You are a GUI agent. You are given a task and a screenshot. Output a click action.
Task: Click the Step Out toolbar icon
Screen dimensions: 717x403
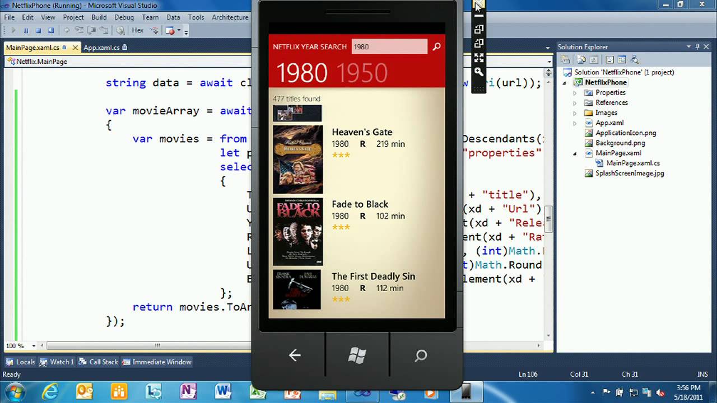point(104,31)
